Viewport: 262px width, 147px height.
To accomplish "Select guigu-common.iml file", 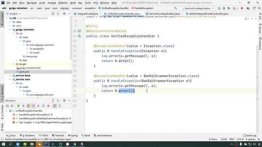I will pos(29,68).
